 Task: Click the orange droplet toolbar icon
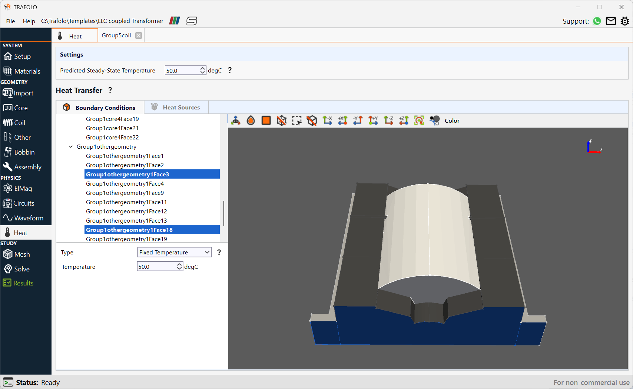(251, 121)
